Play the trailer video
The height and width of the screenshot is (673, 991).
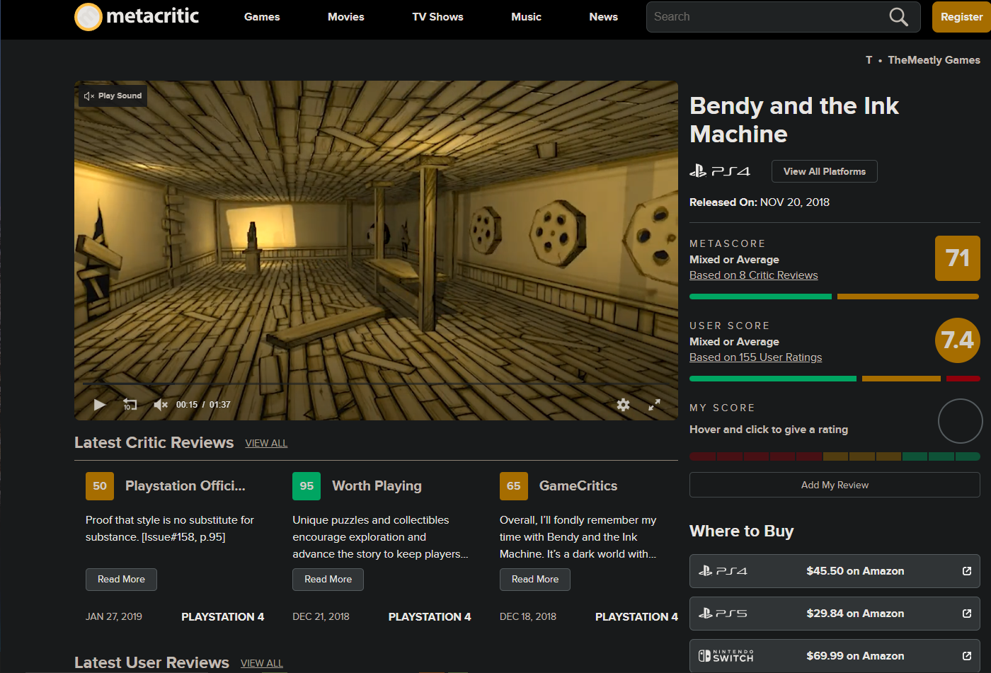pos(100,405)
